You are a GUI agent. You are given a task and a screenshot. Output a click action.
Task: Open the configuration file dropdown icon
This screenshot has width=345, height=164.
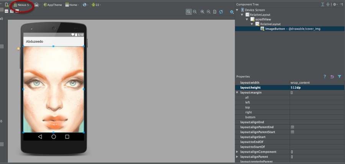pos(8,5)
